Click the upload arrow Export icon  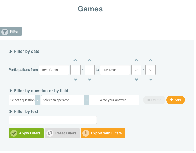click(86, 133)
